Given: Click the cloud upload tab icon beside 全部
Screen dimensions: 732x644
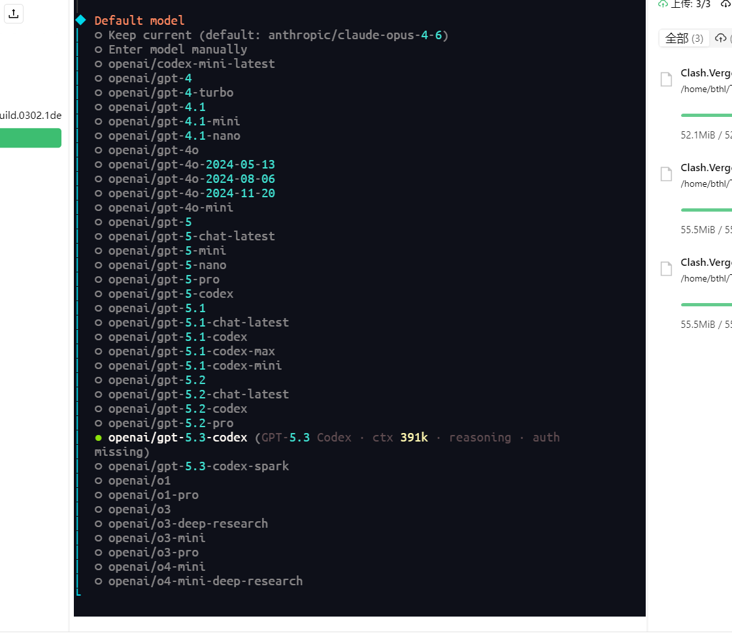Looking at the screenshot, I should [x=721, y=39].
